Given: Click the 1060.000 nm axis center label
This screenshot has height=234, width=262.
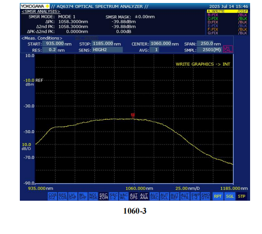Looking at the screenshot, I should 139,188.
